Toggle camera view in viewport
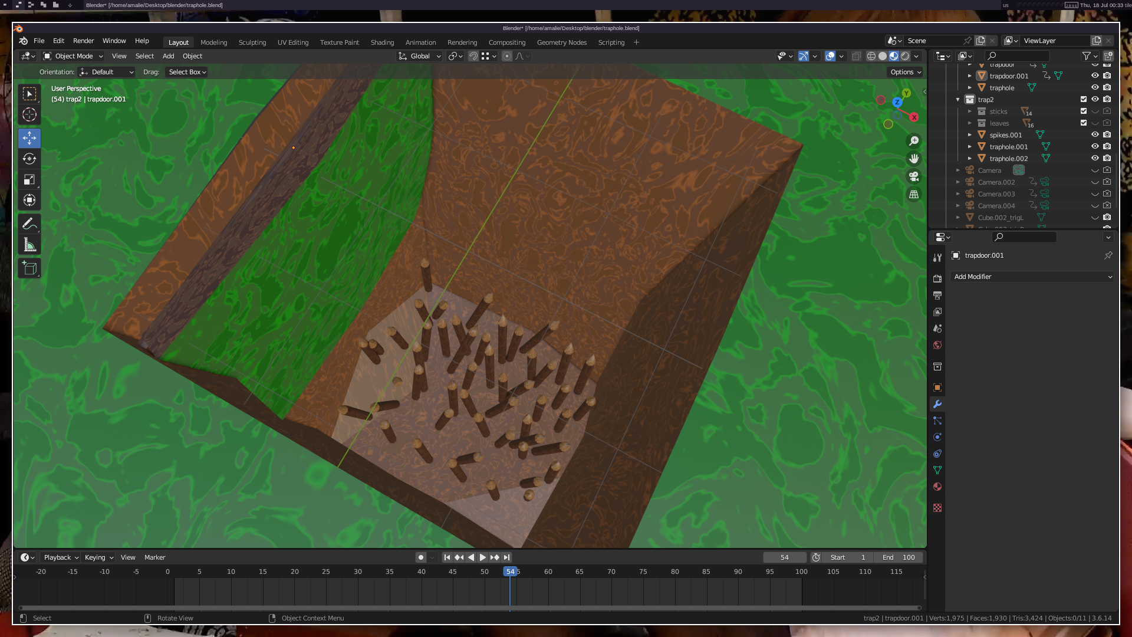The height and width of the screenshot is (637, 1132). coord(914,176)
